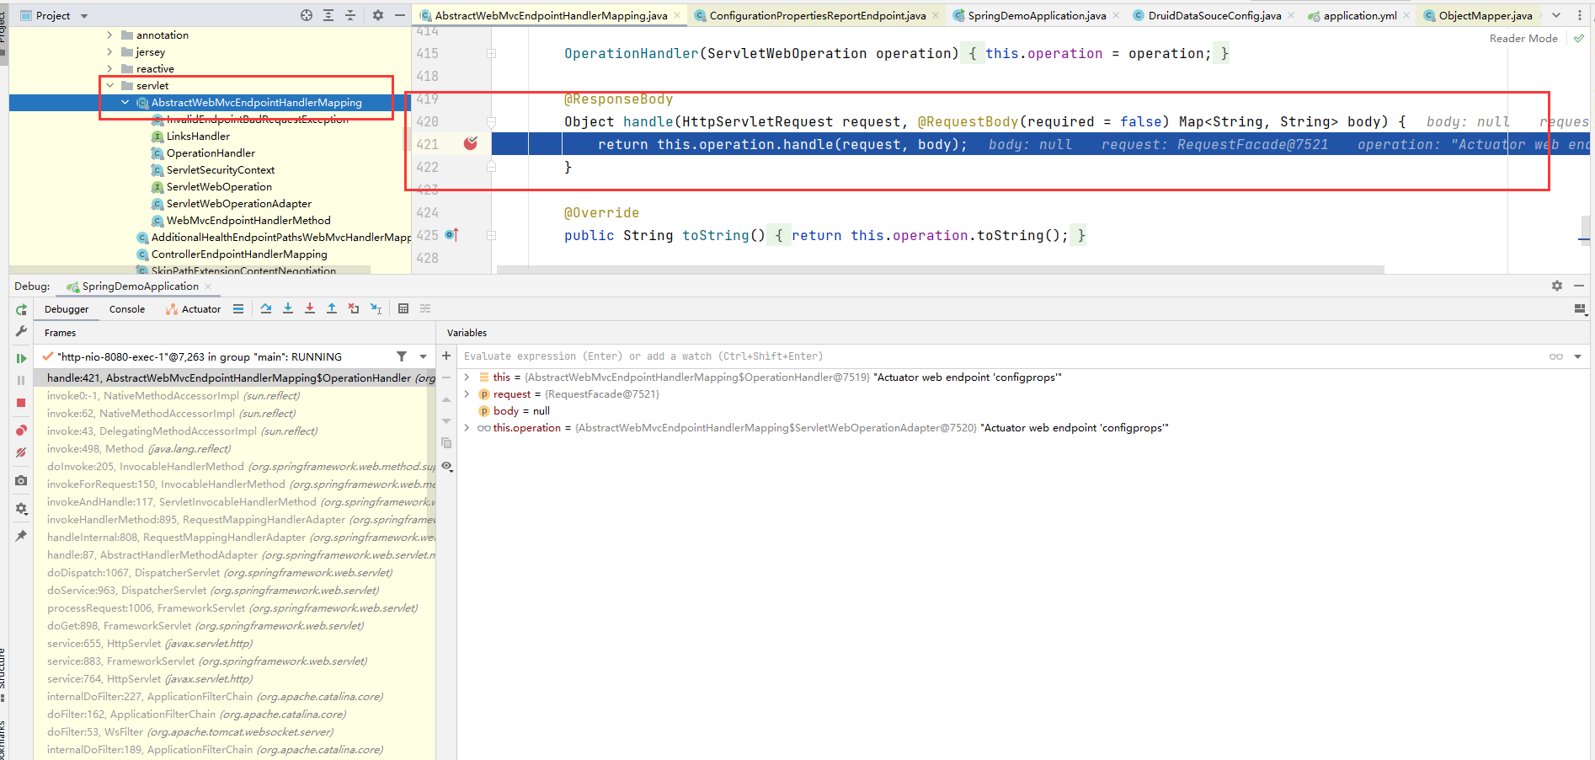Viewport: 1595px width, 760px height.
Task: Open the code inspection checkmark widget
Action: tap(1579, 39)
